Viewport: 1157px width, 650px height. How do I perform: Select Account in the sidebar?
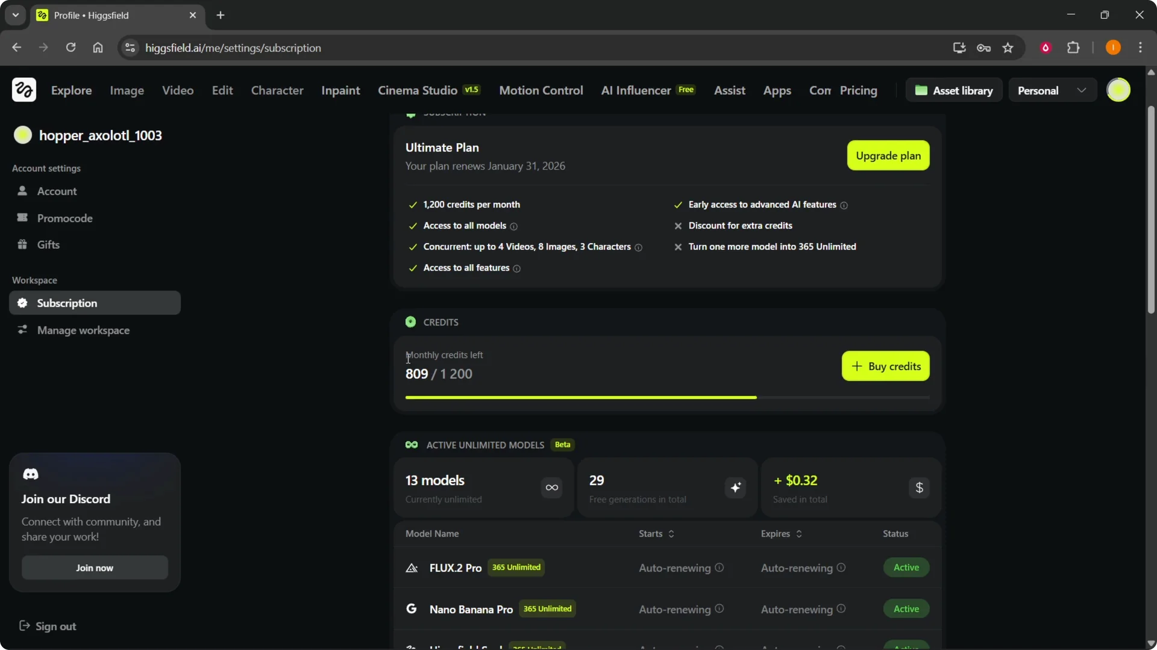[57, 191]
